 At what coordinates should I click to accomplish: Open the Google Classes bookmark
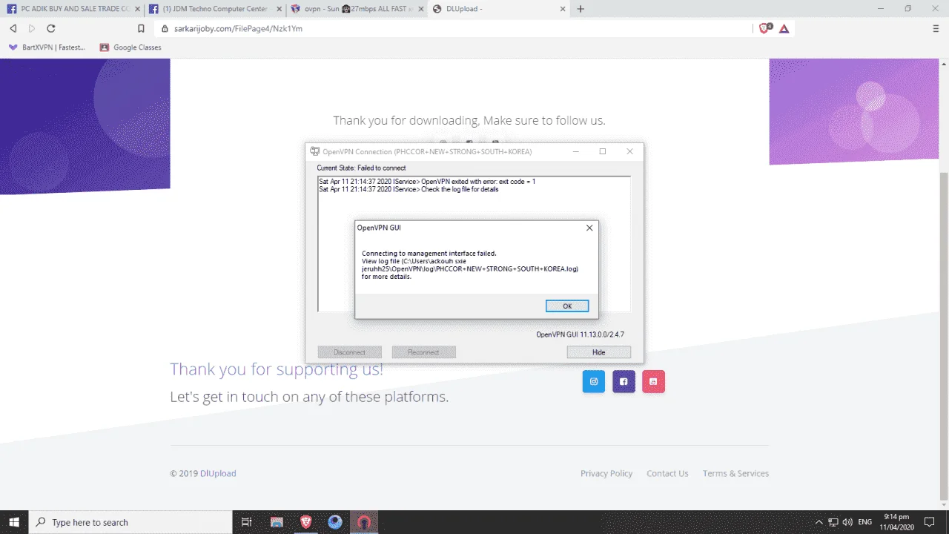[x=130, y=47]
